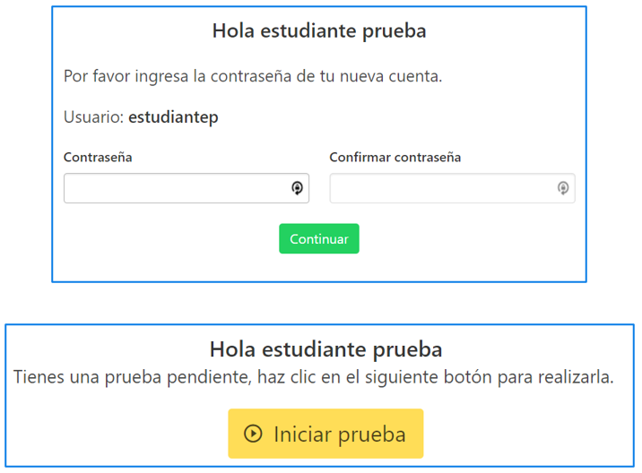The height and width of the screenshot is (473, 642).
Task: Click the play circle icon on Iniciar prueba
Action: (254, 434)
